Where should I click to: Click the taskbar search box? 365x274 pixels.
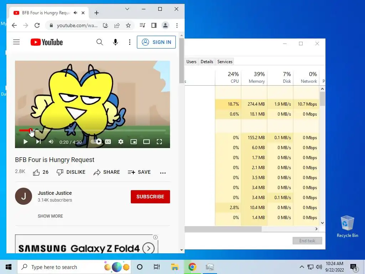74,267
